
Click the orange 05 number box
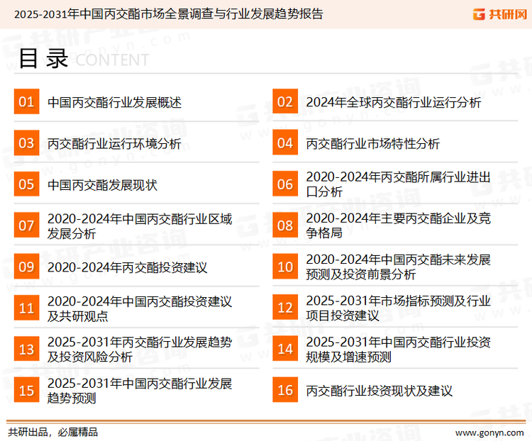tap(26, 184)
